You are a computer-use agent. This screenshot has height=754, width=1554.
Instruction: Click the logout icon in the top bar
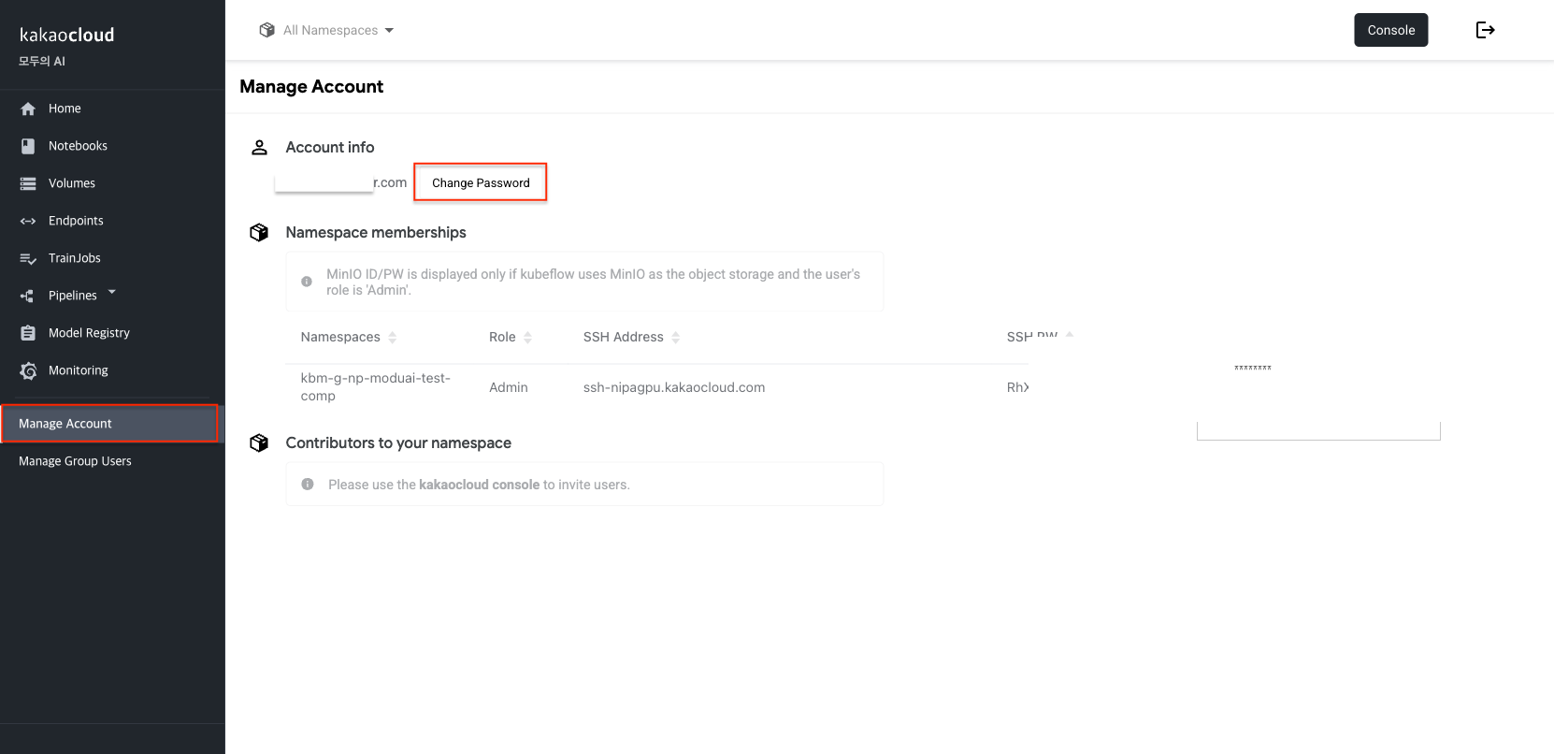point(1485,30)
